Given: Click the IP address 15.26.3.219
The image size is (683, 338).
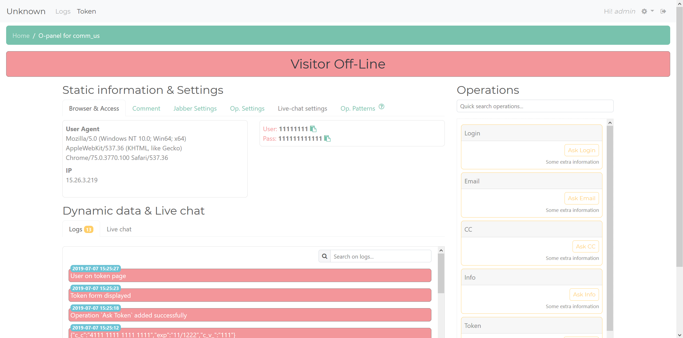Looking at the screenshot, I should click(82, 180).
